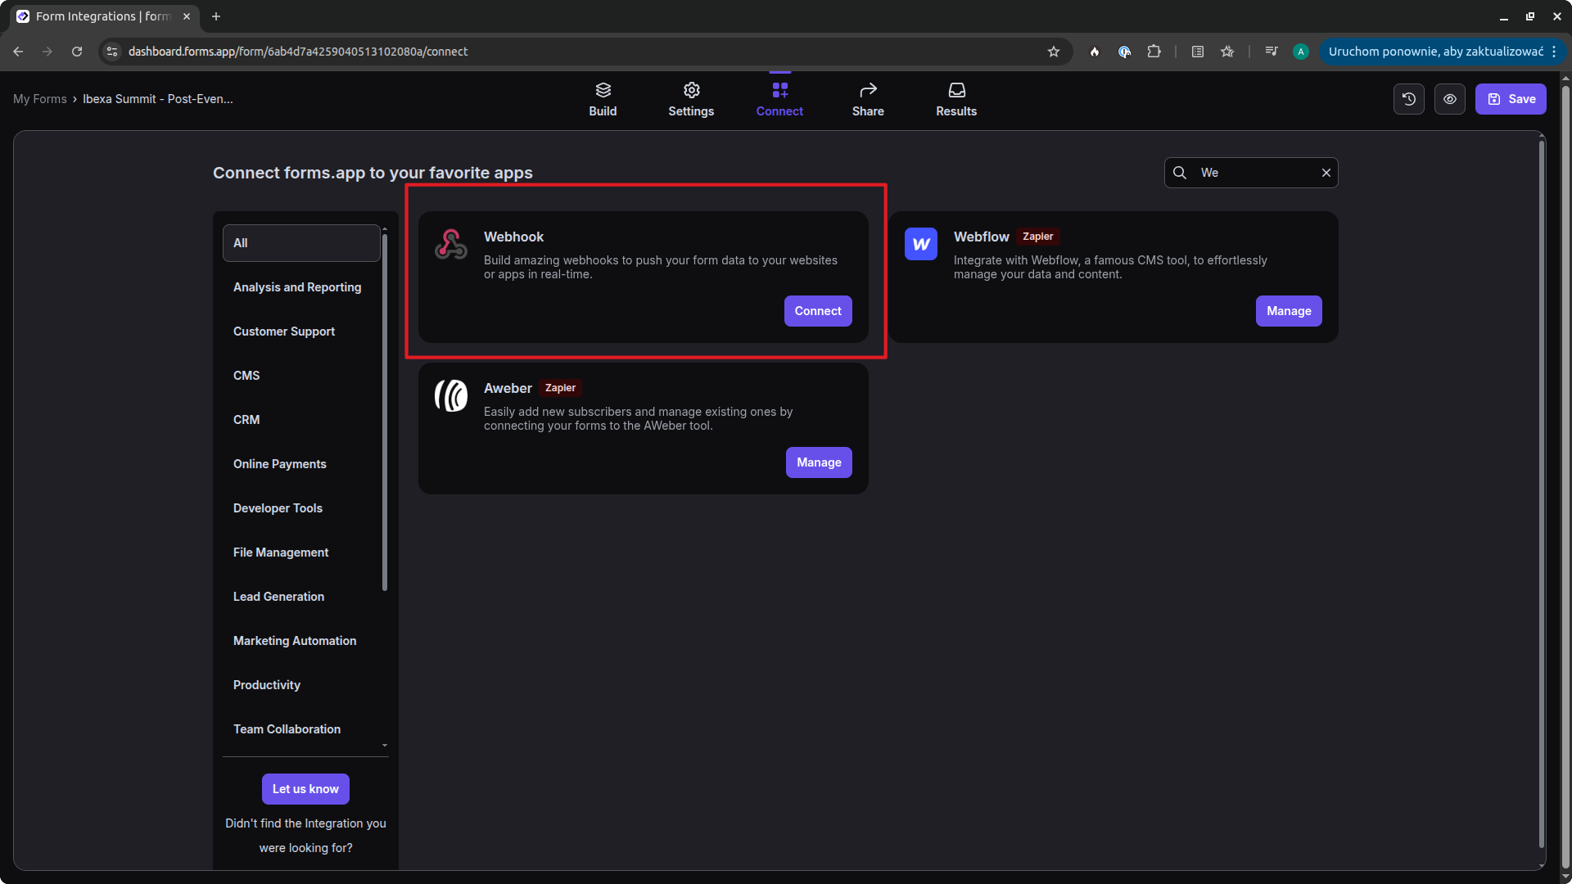The image size is (1572, 884).
Task: Click the Webflow logo icon
Action: coord(921,244)
